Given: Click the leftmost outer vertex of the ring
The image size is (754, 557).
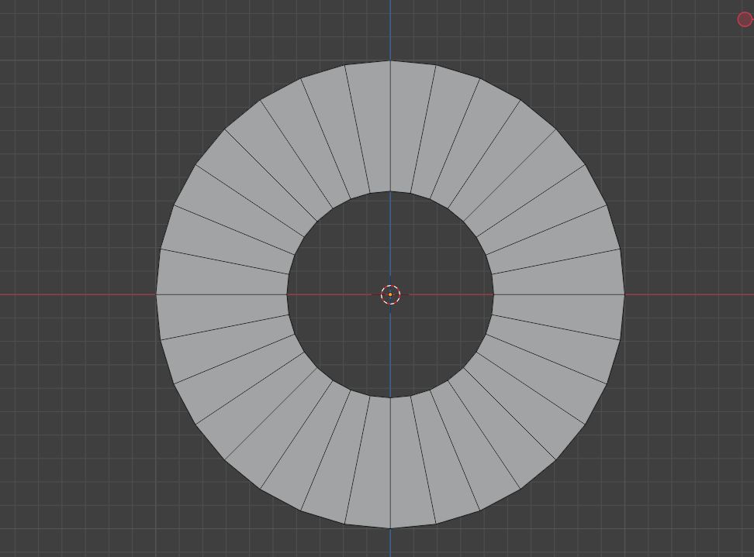Looking at the screenshot, I should pos(157,294).
